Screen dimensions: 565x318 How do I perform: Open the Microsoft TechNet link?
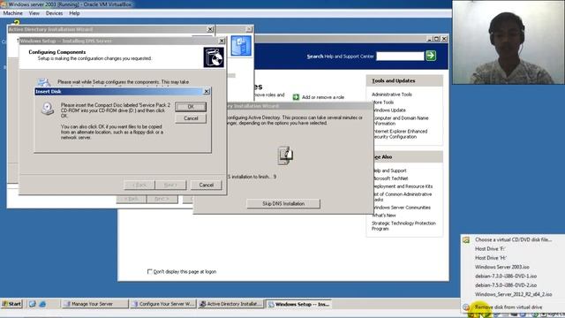tap(390, 178)
